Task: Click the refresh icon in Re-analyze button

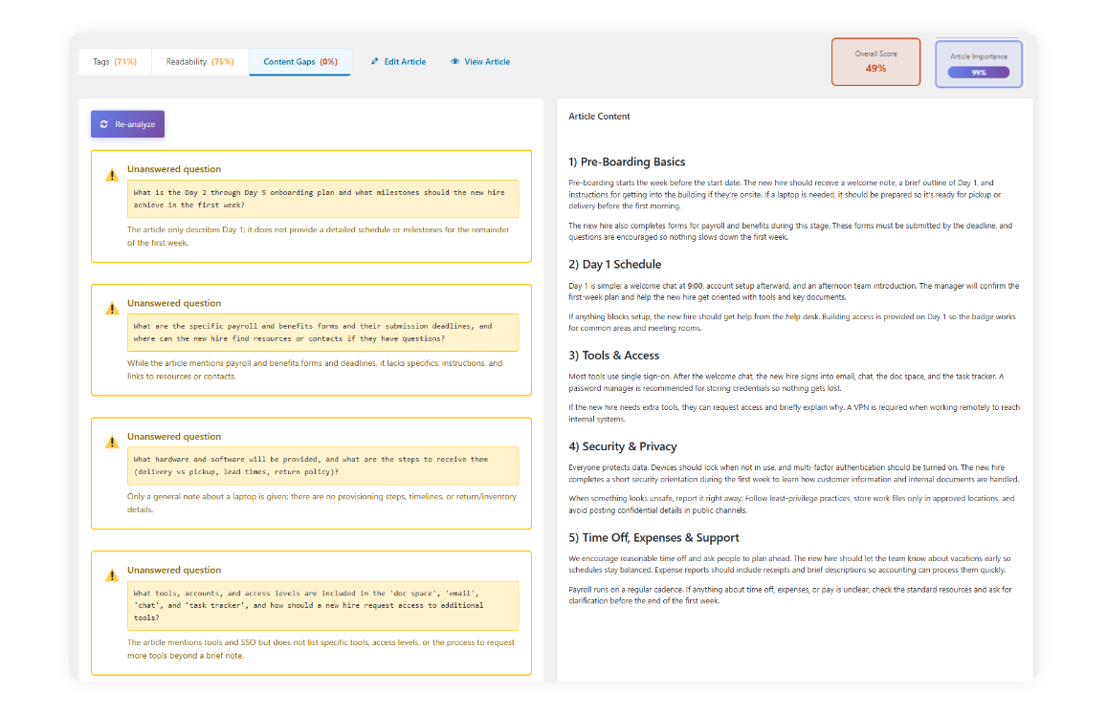Action: click(104, 124)
